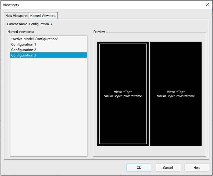213x176 pixels.
Task: Click the left preview viewport pane
Action: (123, 70)
